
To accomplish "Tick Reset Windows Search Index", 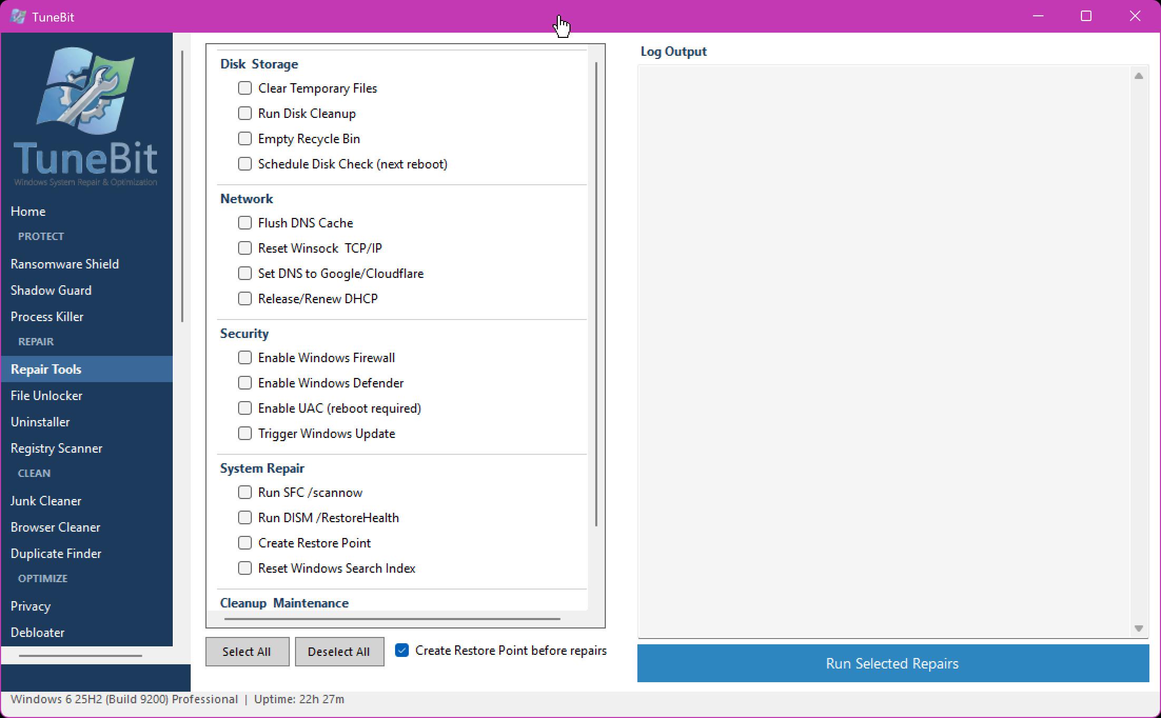I will 245,568.
